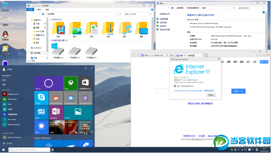Click the IE back navigation button
Screen dimensions: 271x153
click(134, 55)
